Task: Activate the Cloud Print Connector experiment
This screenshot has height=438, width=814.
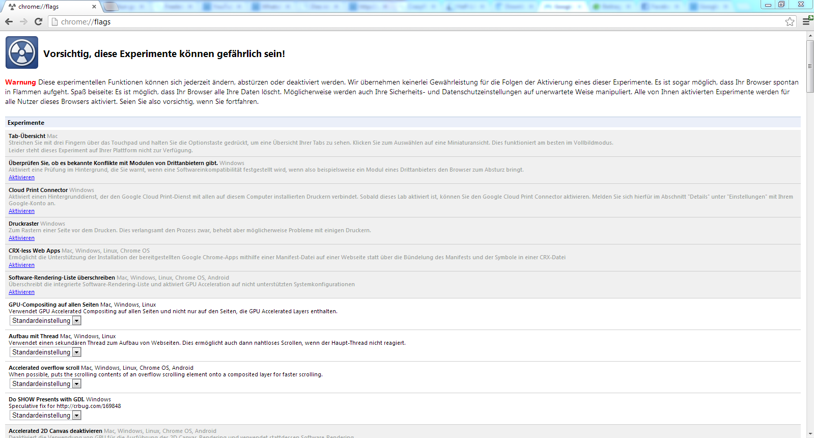Action: [21, 211]
